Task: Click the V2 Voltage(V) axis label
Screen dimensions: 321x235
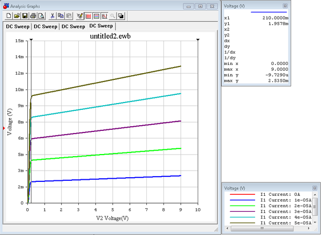Action: 112,218
